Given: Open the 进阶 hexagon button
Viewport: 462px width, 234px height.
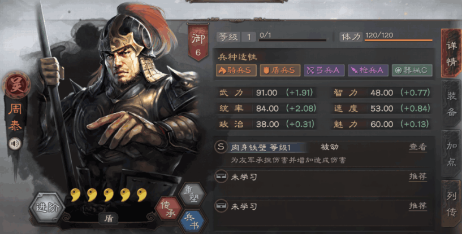Looking at the screenshot, I should (47, 207).
